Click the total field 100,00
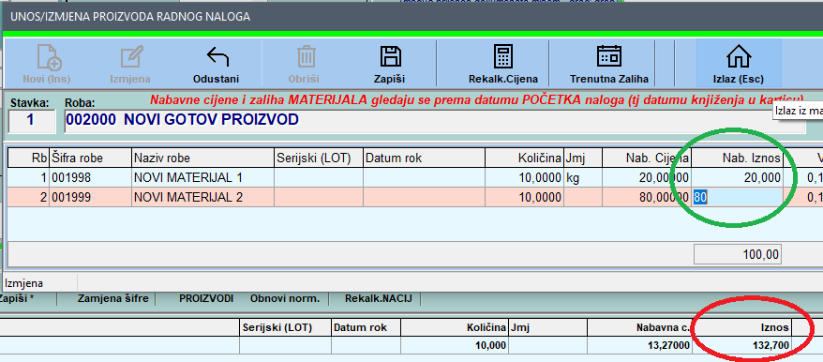This screenshot has height=362, width=823. click(738, 255)
